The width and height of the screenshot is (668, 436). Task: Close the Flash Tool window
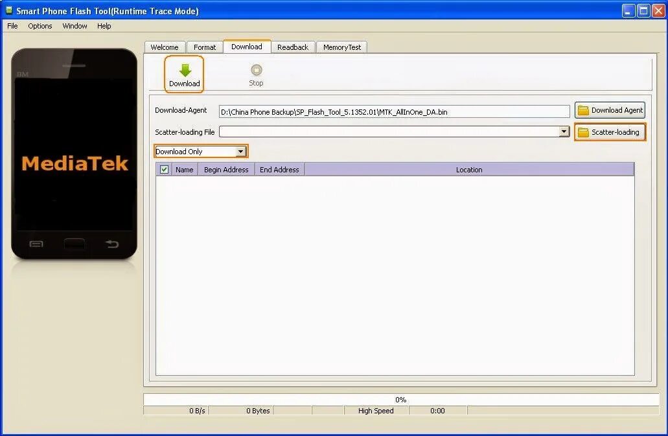pyautogui.click(x=658, y=10)
